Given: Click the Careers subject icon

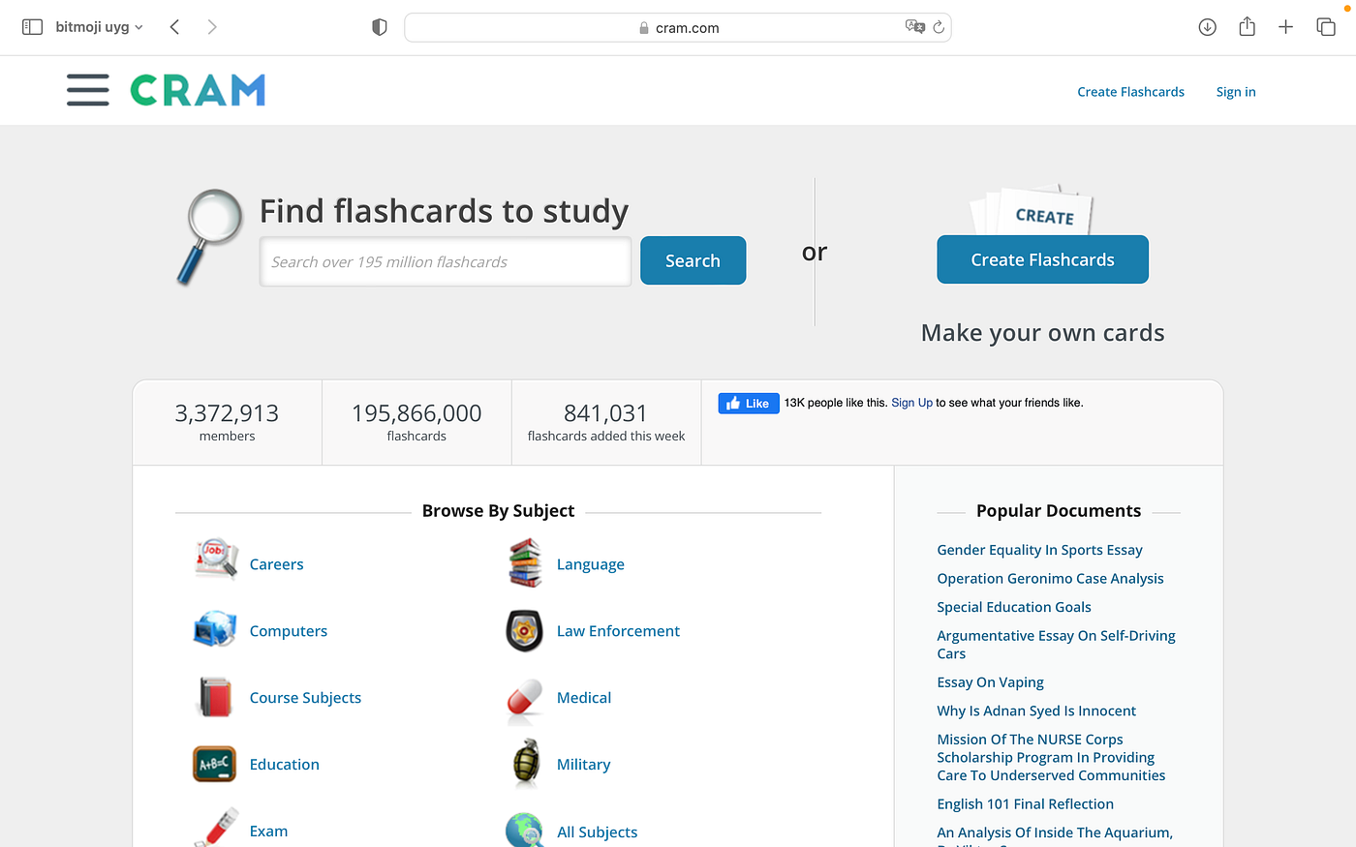Looking at the screenshot, I should (x=215, y=560).
